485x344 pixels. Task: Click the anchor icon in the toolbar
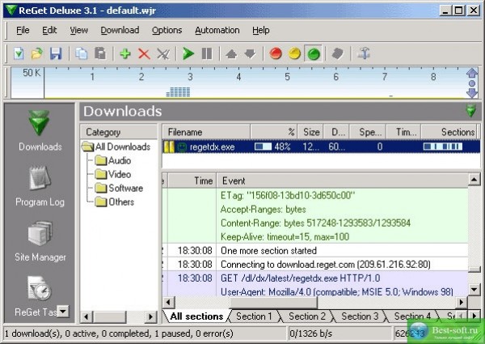click(364, 54)
